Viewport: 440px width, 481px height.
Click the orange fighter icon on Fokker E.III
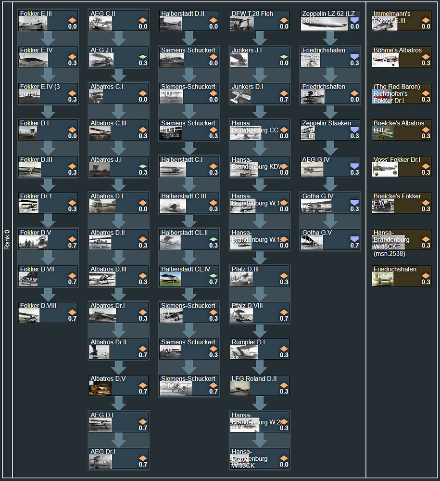pos(72,20)
